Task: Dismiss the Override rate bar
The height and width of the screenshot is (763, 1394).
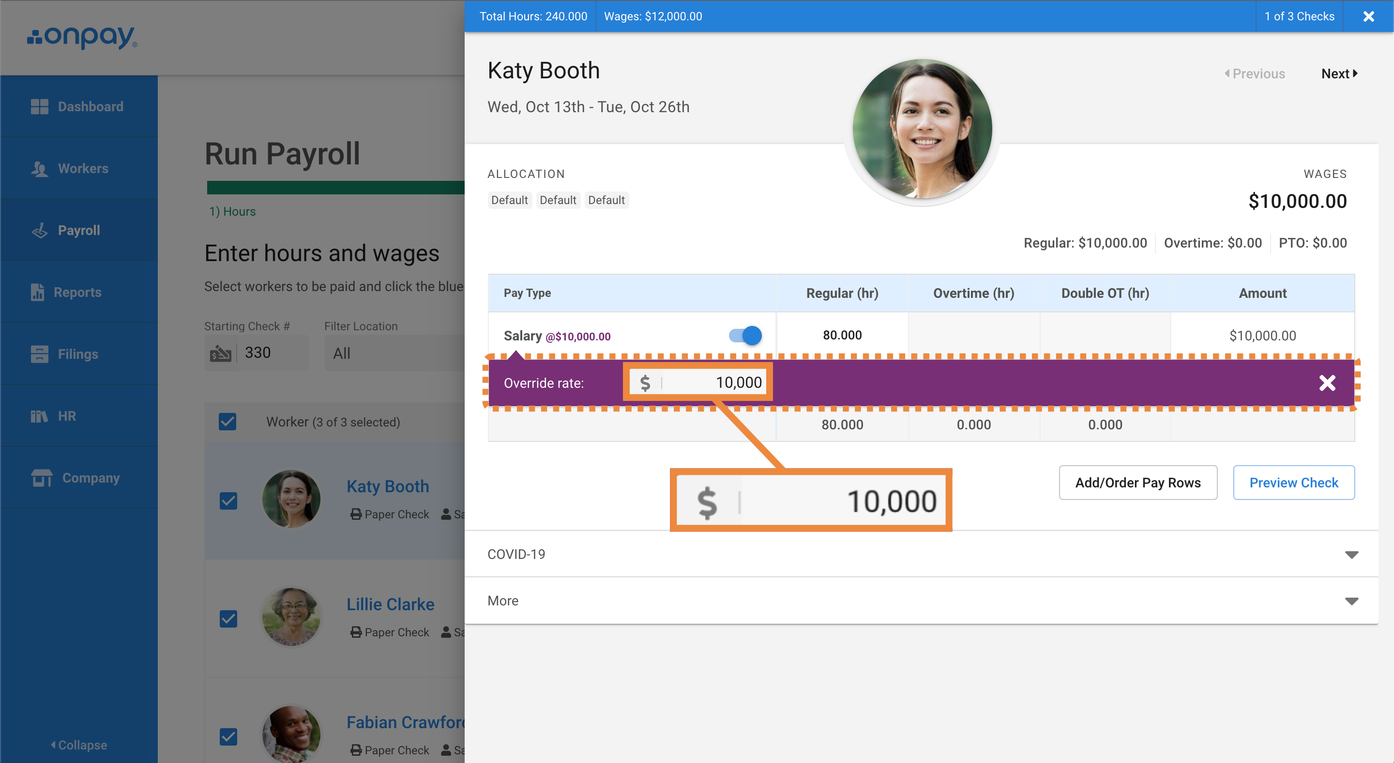Action: pos(1327,383)
